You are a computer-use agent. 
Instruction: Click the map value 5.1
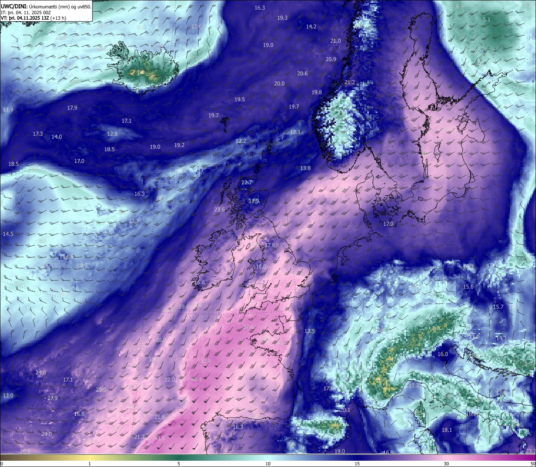(x=487, y=19)
